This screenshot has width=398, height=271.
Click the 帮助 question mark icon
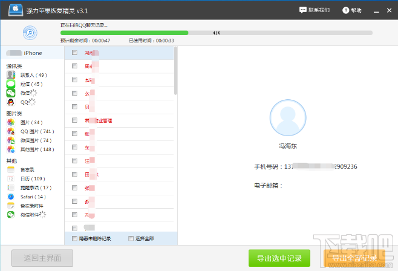[345, 10]
